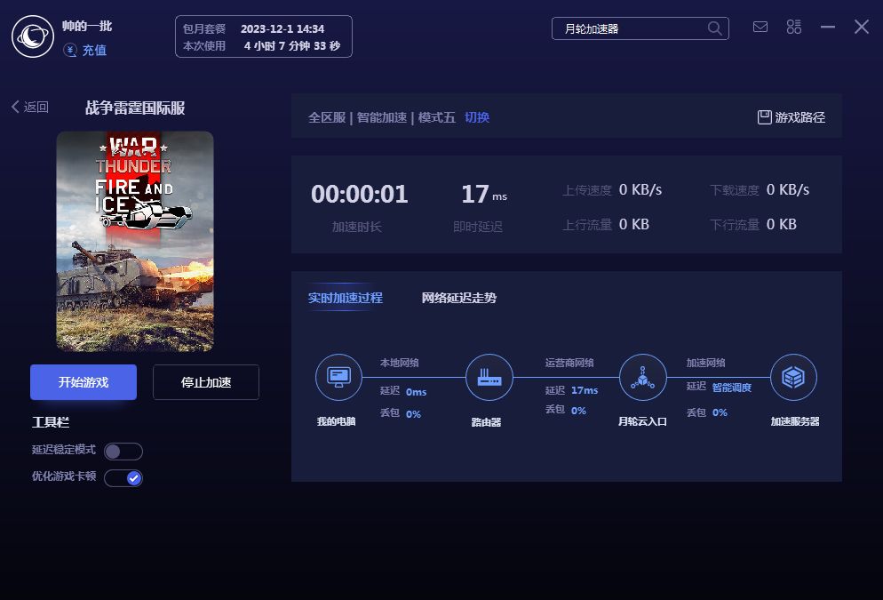Viewport: 883px width, 600px height.
Task: Click 切换 to switch acceleration mode
Action: [x=477, y=117]
